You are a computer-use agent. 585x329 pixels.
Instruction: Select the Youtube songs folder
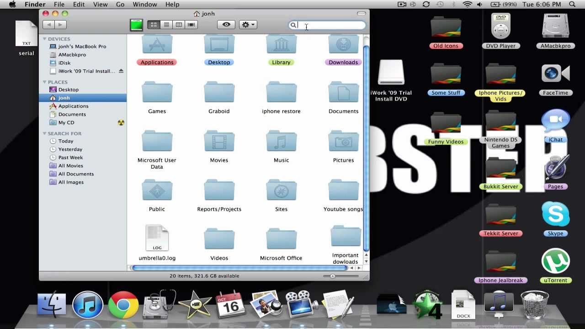click(343, 191)
